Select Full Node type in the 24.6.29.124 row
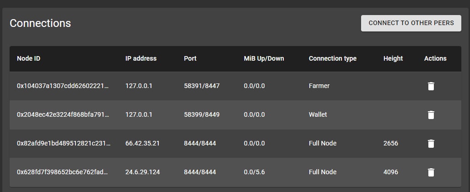Viewport: 470px width, 192px height. 323,172
